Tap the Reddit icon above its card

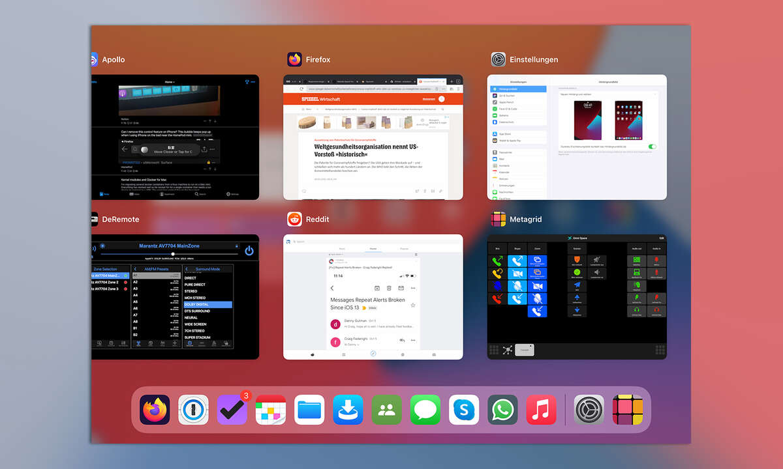[294, 220]
